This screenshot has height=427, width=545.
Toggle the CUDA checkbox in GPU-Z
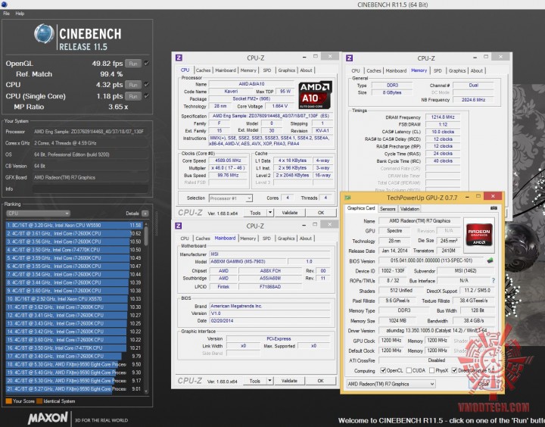point(409,370)
